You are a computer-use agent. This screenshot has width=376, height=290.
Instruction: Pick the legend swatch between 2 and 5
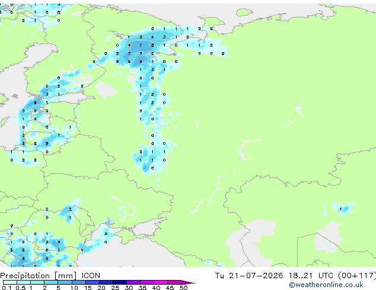click(x=51, y=282)
